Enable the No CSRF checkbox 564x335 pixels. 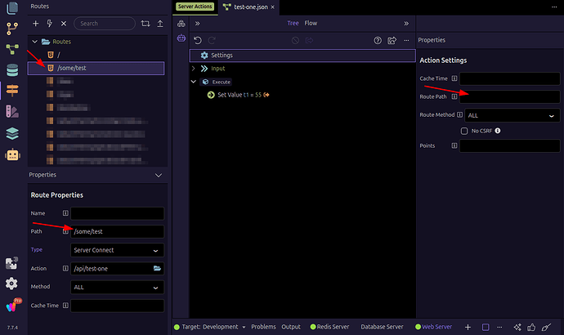pyautogui.click(x=464, y=131)
